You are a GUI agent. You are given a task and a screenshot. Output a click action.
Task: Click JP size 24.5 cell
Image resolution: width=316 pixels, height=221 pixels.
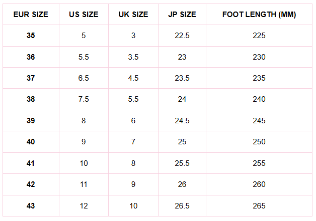(182, 121)
